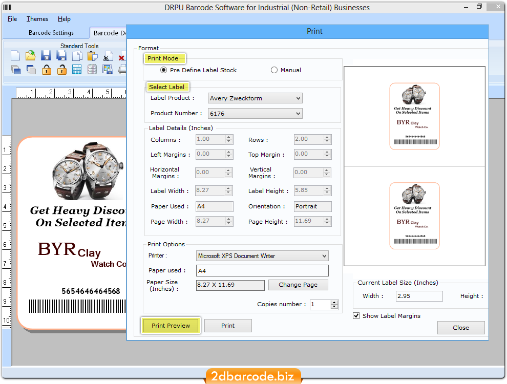
Task: Close the Print dialog with Close button
Action: (461, 328)
